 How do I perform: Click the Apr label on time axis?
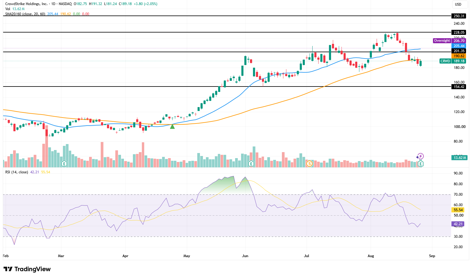(x=125, y=256)
